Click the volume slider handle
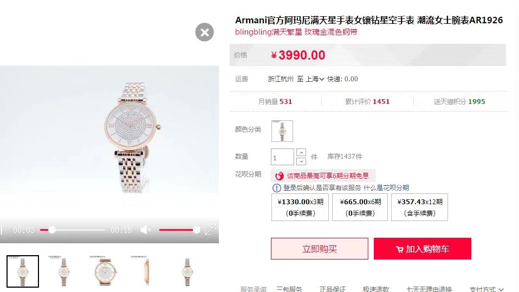Screen dimensions: 519x292 (x=197, y=230)
